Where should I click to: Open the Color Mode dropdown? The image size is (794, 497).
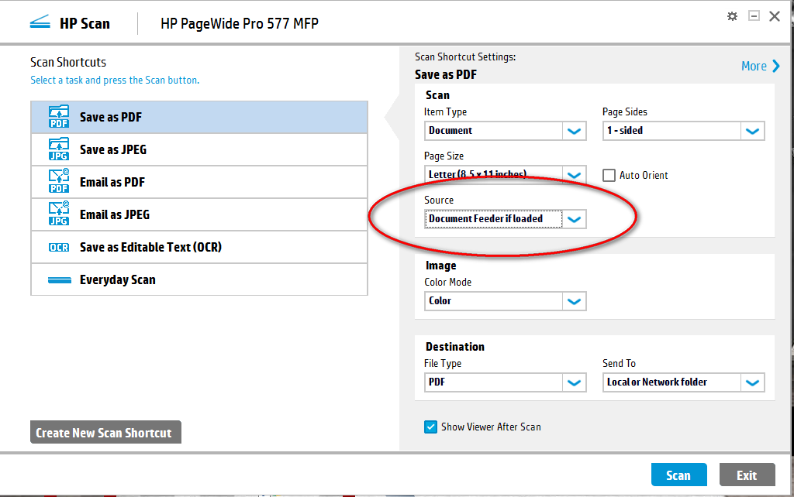coord(575,301)
